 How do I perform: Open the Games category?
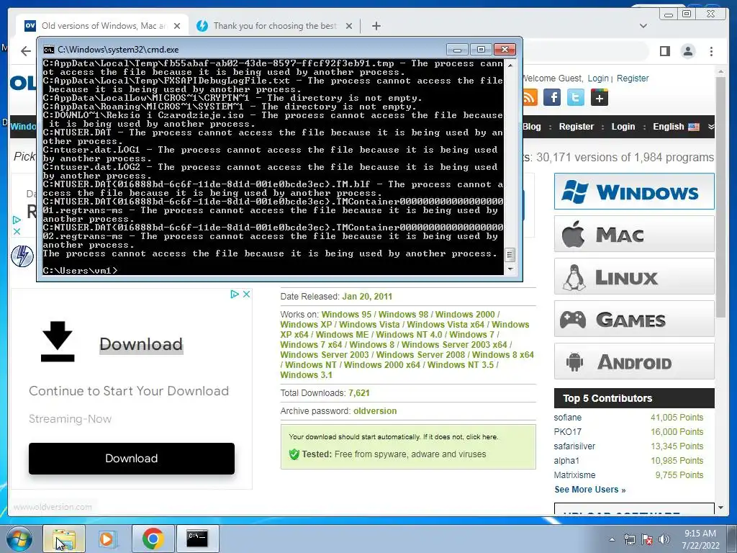tap(634, 319)
